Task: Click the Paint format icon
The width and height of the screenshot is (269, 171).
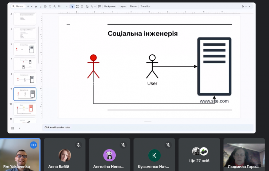Action: tap(50, 6)
